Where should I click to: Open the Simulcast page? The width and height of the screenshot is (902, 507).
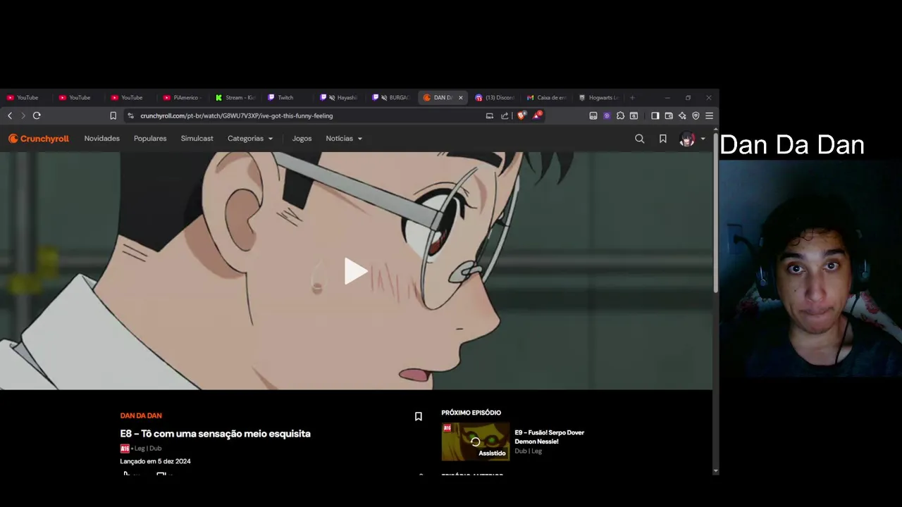coord(197,139)
